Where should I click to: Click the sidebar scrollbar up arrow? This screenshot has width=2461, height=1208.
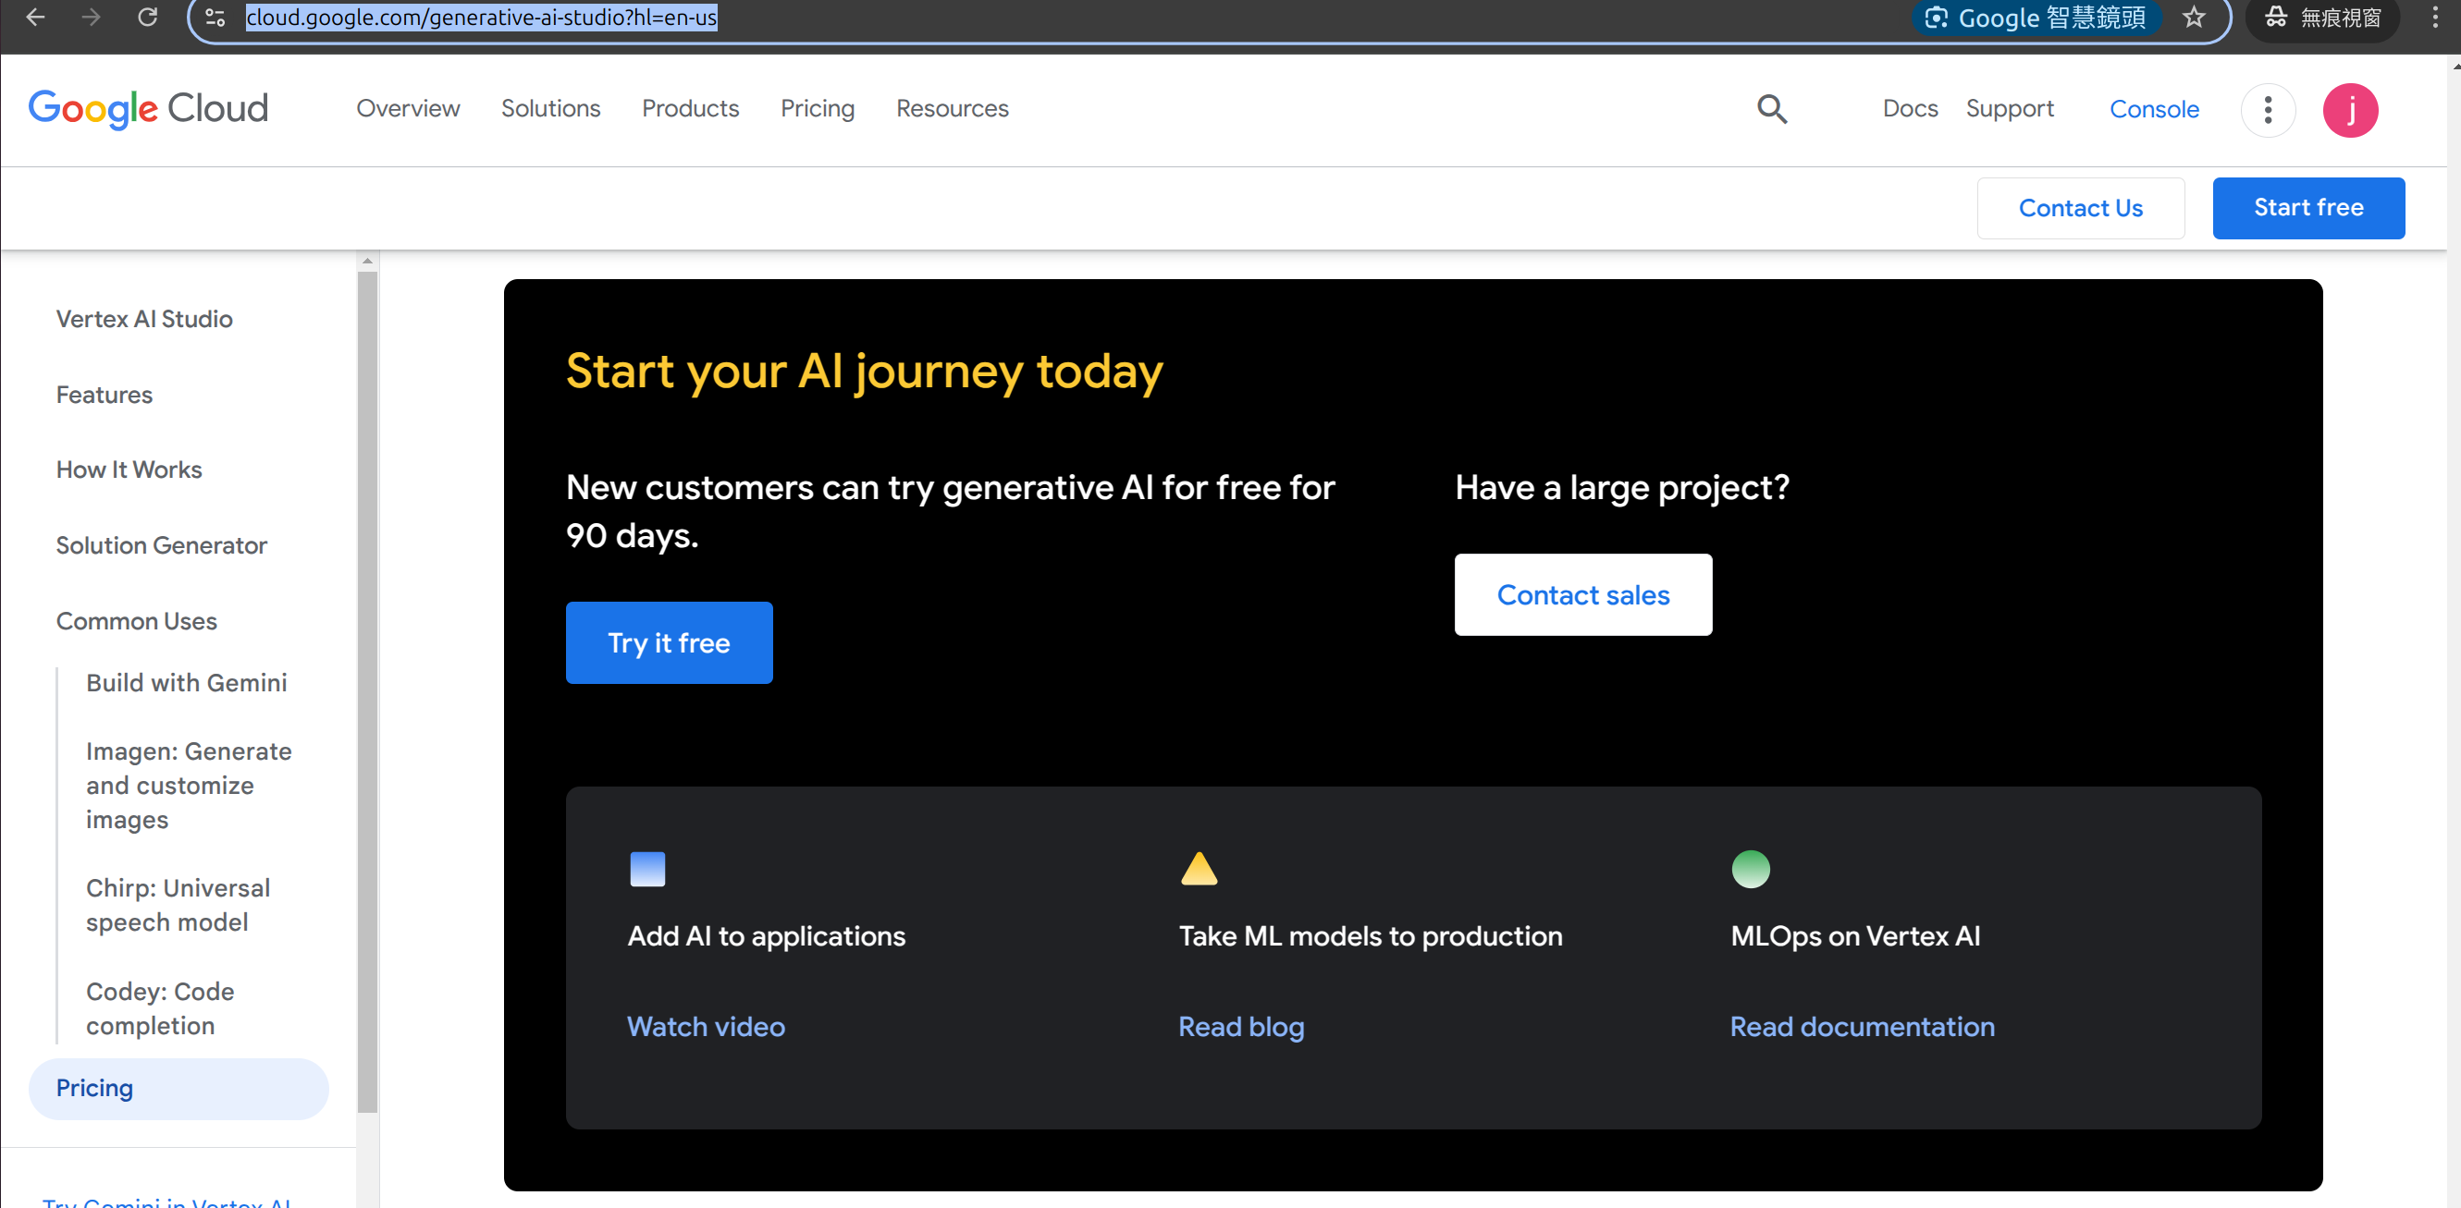367,261
